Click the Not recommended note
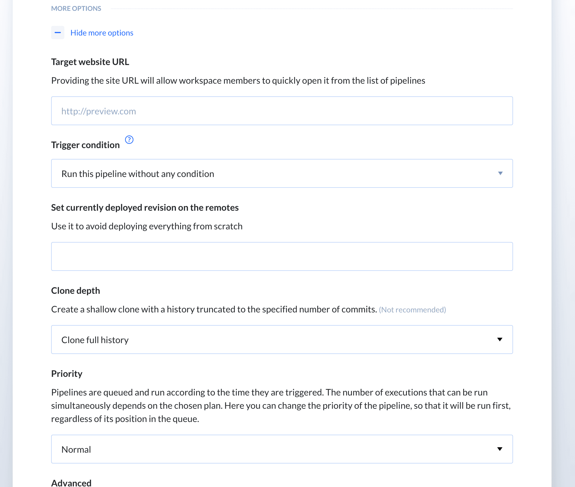This screenshot has height=487, width=575. [412, 310]
